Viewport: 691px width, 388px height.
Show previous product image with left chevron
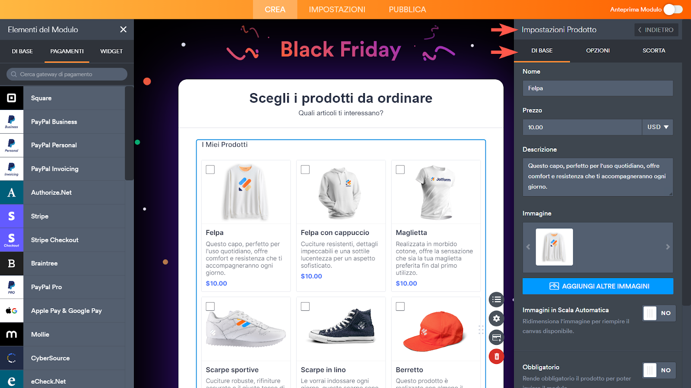pos(528,247)
